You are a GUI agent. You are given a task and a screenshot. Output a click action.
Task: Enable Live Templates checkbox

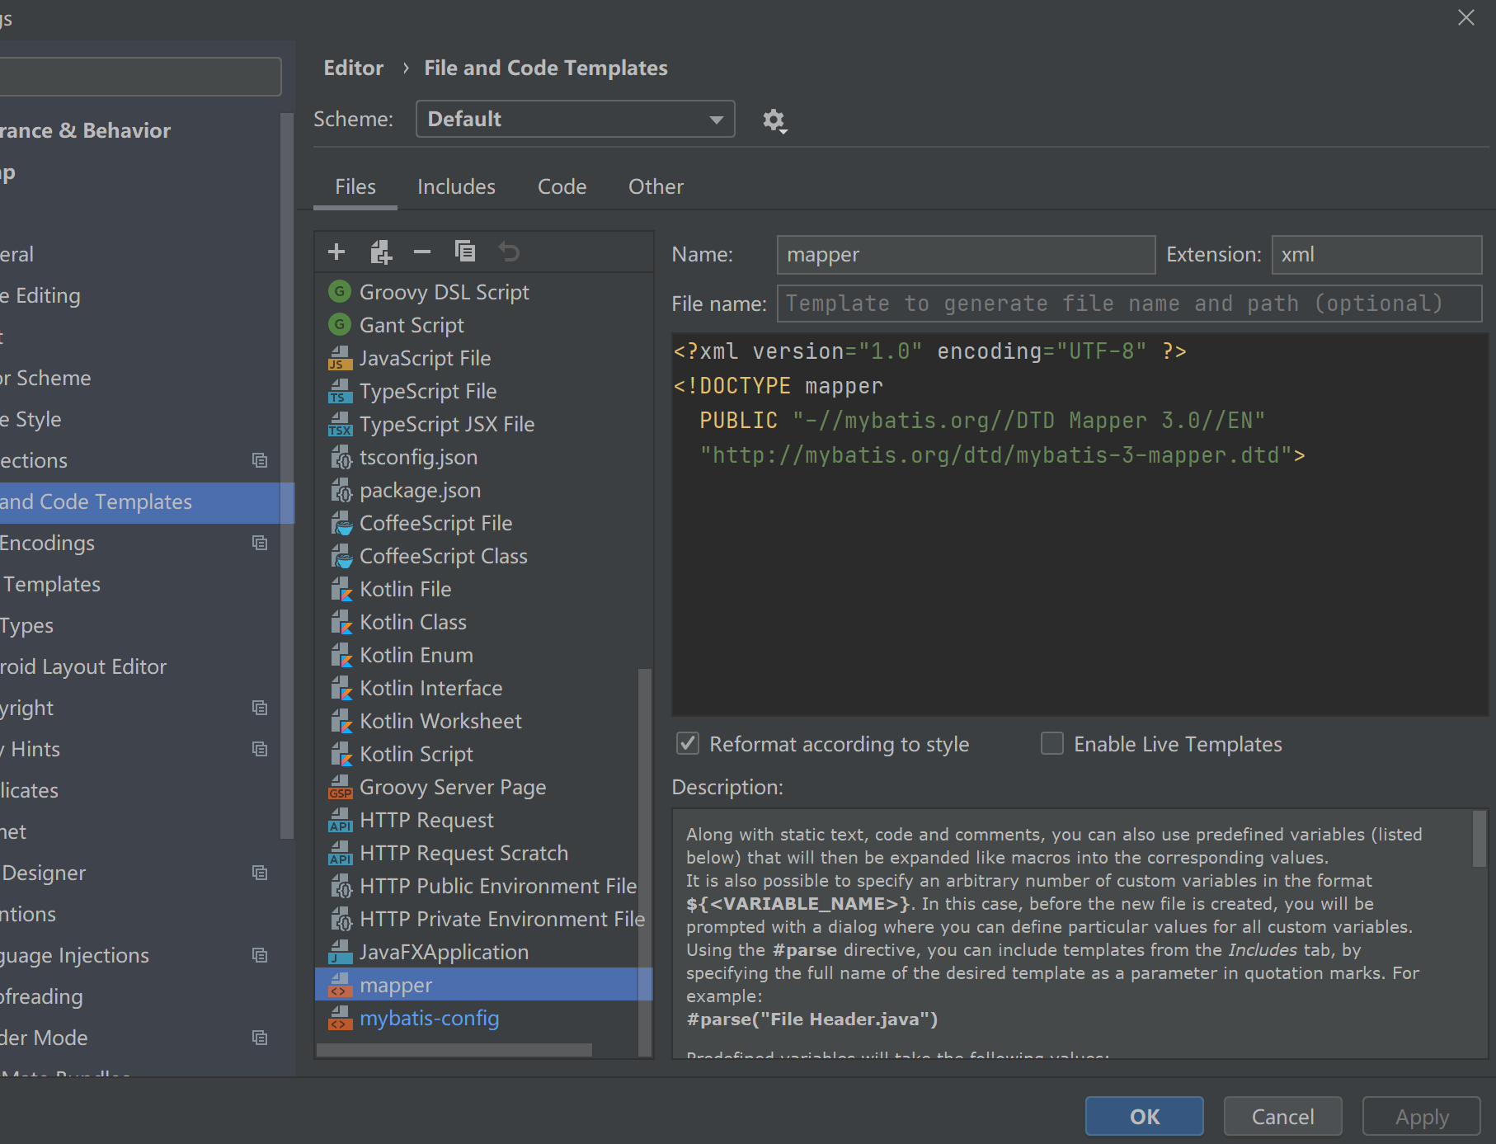tap(1052, 744)
